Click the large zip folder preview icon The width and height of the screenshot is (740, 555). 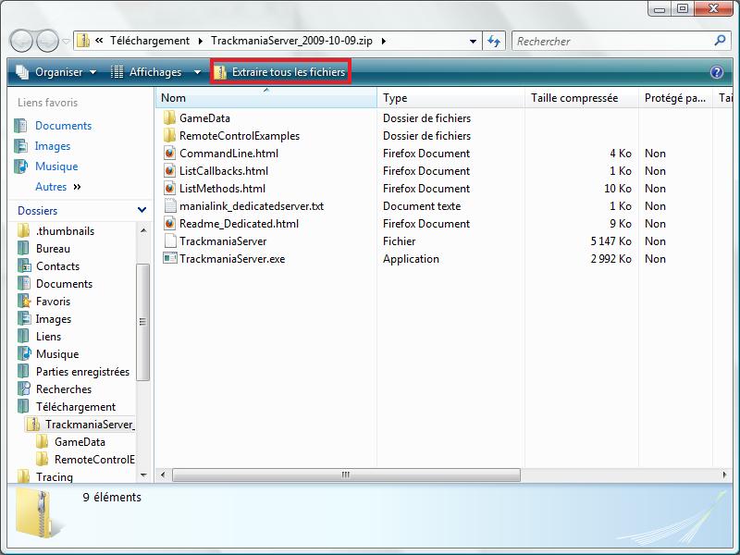(x=39, y=514)
